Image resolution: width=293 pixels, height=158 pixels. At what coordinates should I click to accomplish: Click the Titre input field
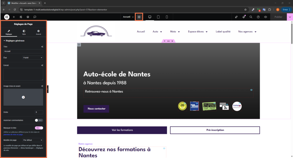coord(23,51)
